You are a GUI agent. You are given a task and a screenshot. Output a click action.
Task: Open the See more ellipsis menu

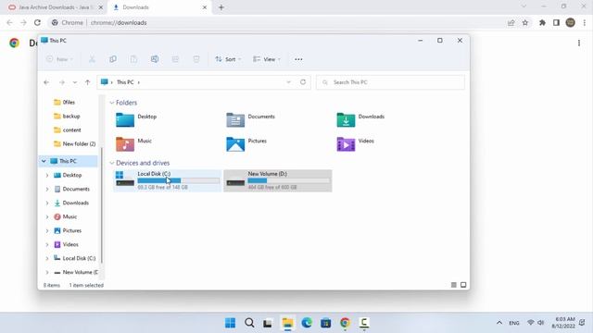click(x=298, y=59)
